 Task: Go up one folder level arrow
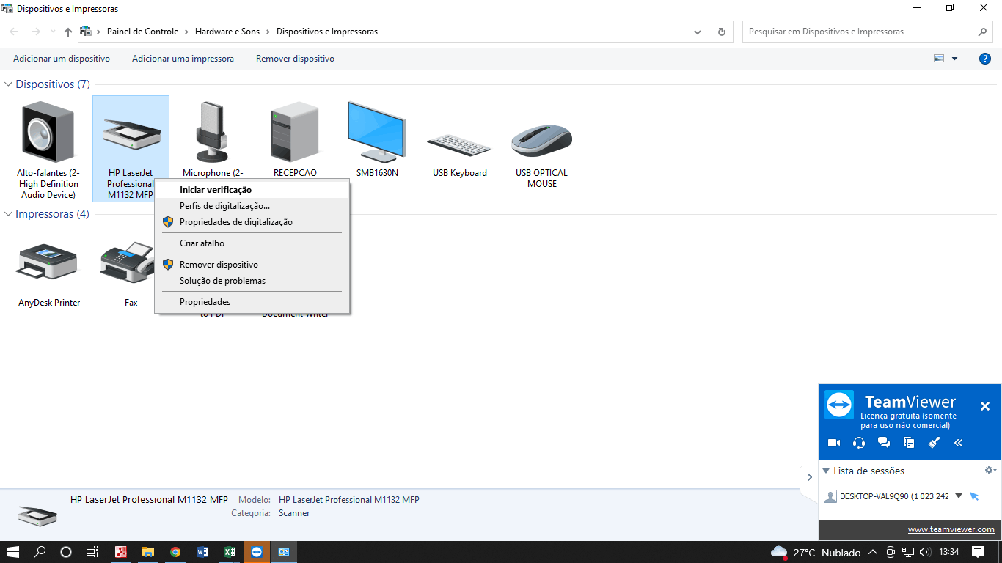click(68, 32)
